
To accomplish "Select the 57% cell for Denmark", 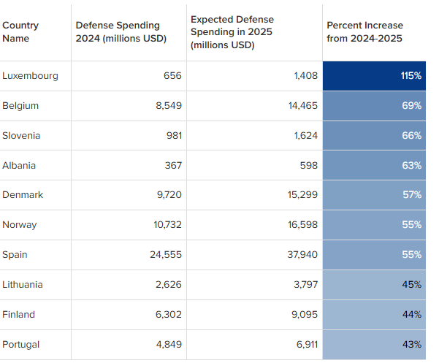I will click(374, 195).
